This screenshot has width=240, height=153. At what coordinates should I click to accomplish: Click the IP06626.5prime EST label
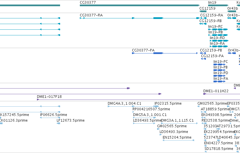53,115
